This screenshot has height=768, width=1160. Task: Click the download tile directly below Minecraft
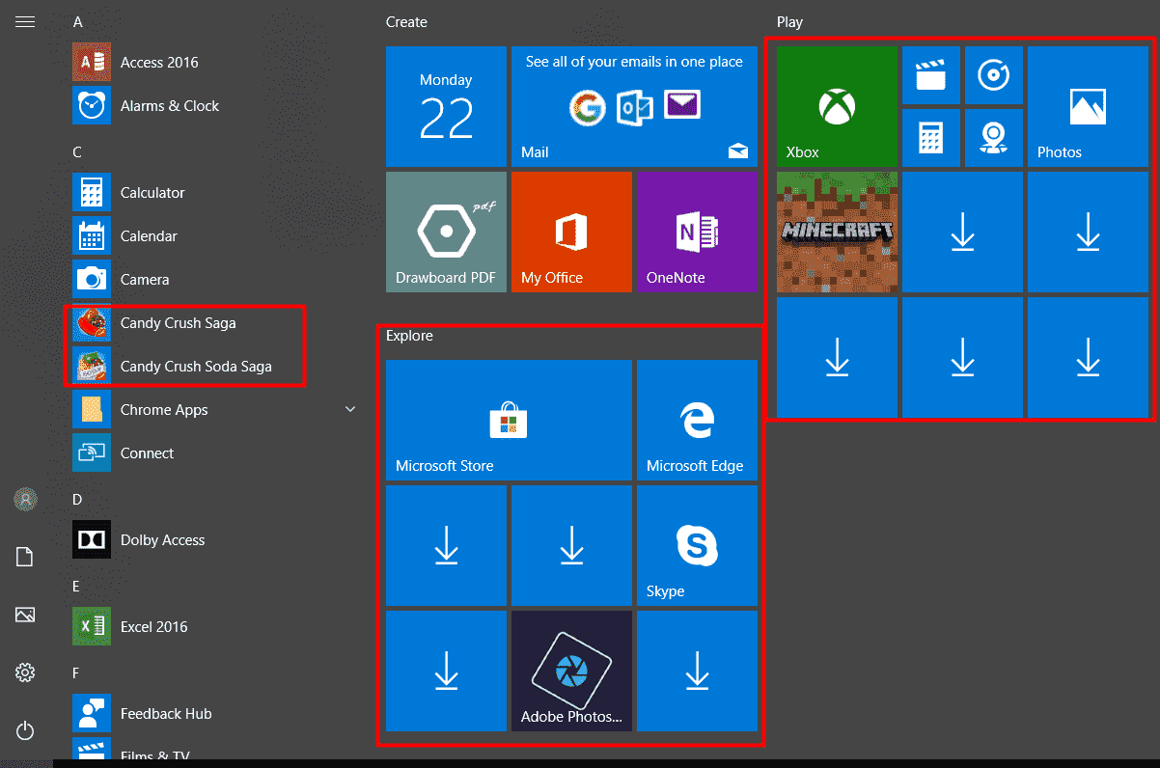(837, 357)
